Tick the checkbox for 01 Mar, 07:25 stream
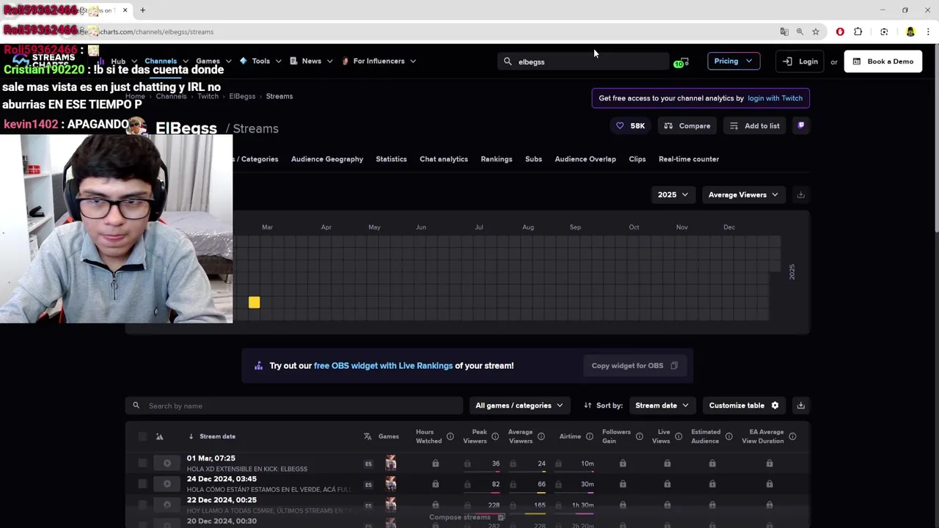 pyautogui.click(x=142, y=463)
